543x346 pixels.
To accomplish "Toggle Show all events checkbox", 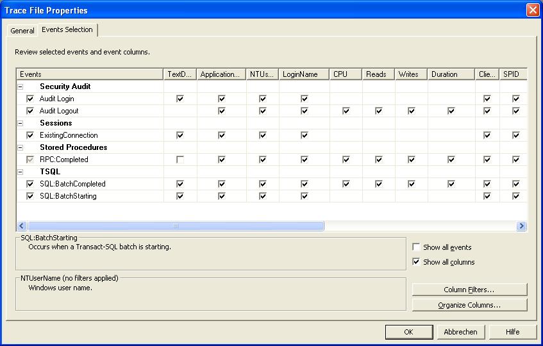I will (416, 247).
